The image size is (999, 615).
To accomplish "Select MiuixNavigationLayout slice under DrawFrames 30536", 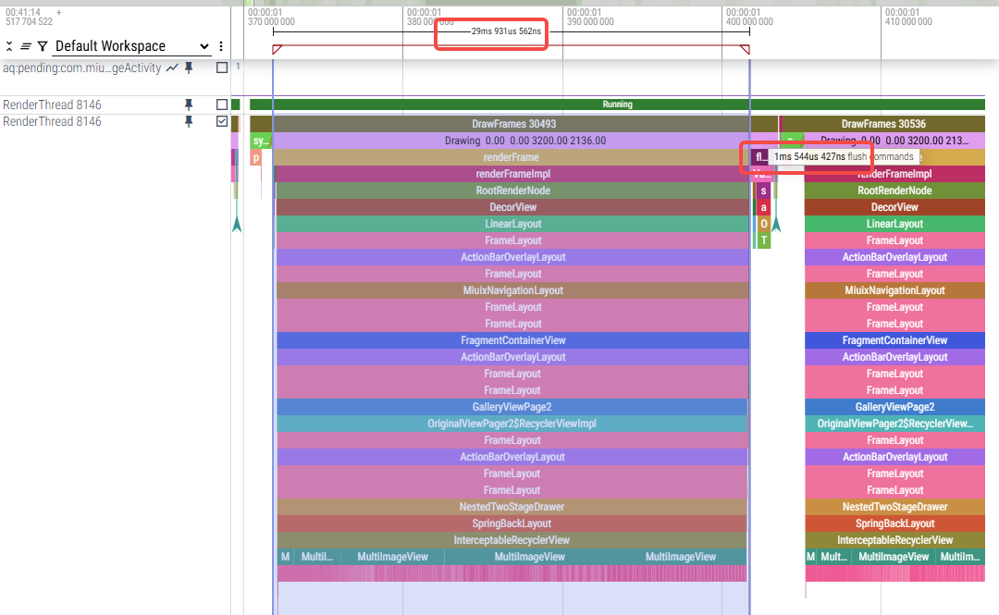I will pyautogui.click(x=894, y=290).
